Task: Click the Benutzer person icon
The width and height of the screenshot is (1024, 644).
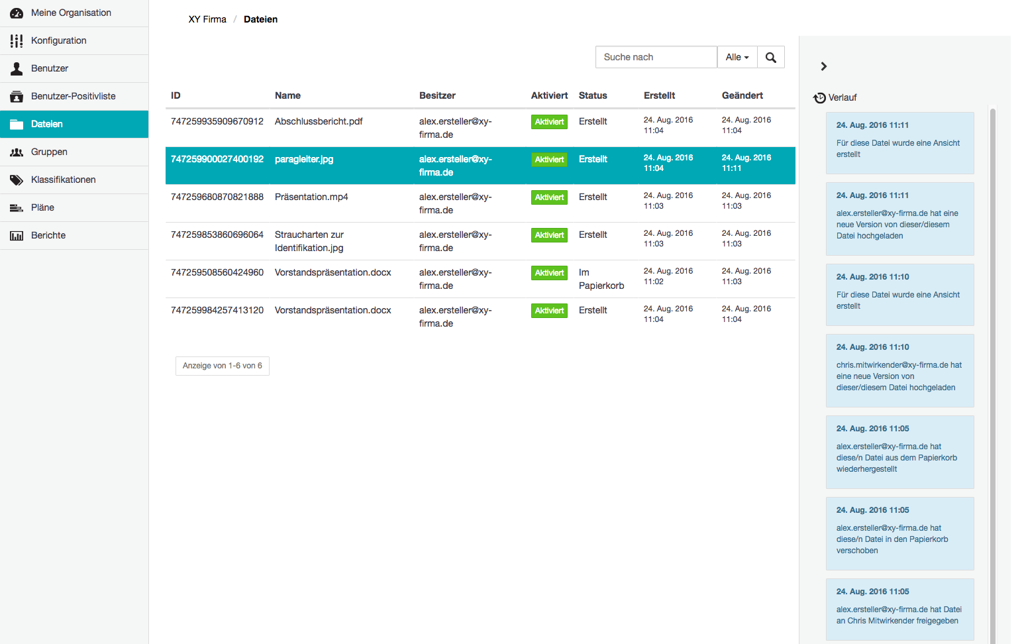Action: coord(17,69)
